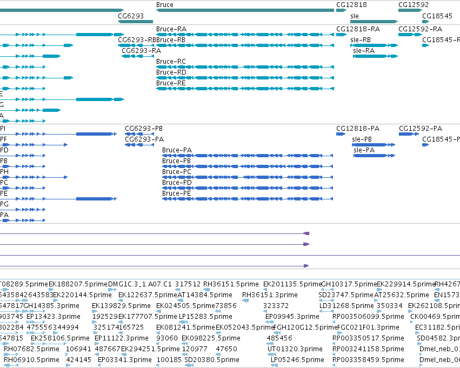Open the EK258106.5prime EST label

tap(60, 338)
